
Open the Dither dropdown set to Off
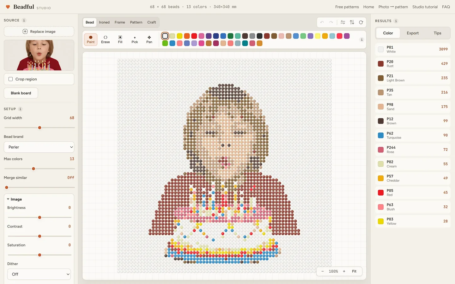click(39, 274)
